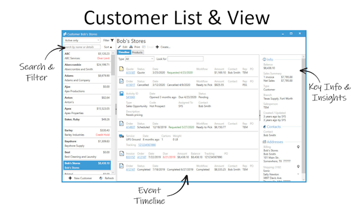Image resolution: width=359 pixels, height=215 pixels.
Task: Toggle the Sort order arrow
Action: (x=111, y=47)
